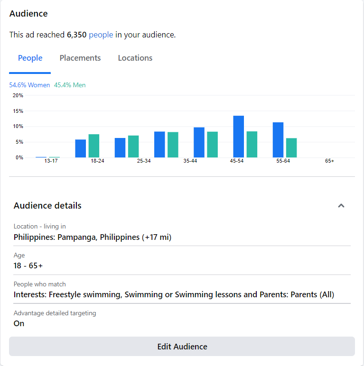The width and height of the screenshot is (364, 366).
Task: Click the Audience details heading
Action: tap(47, 206)
